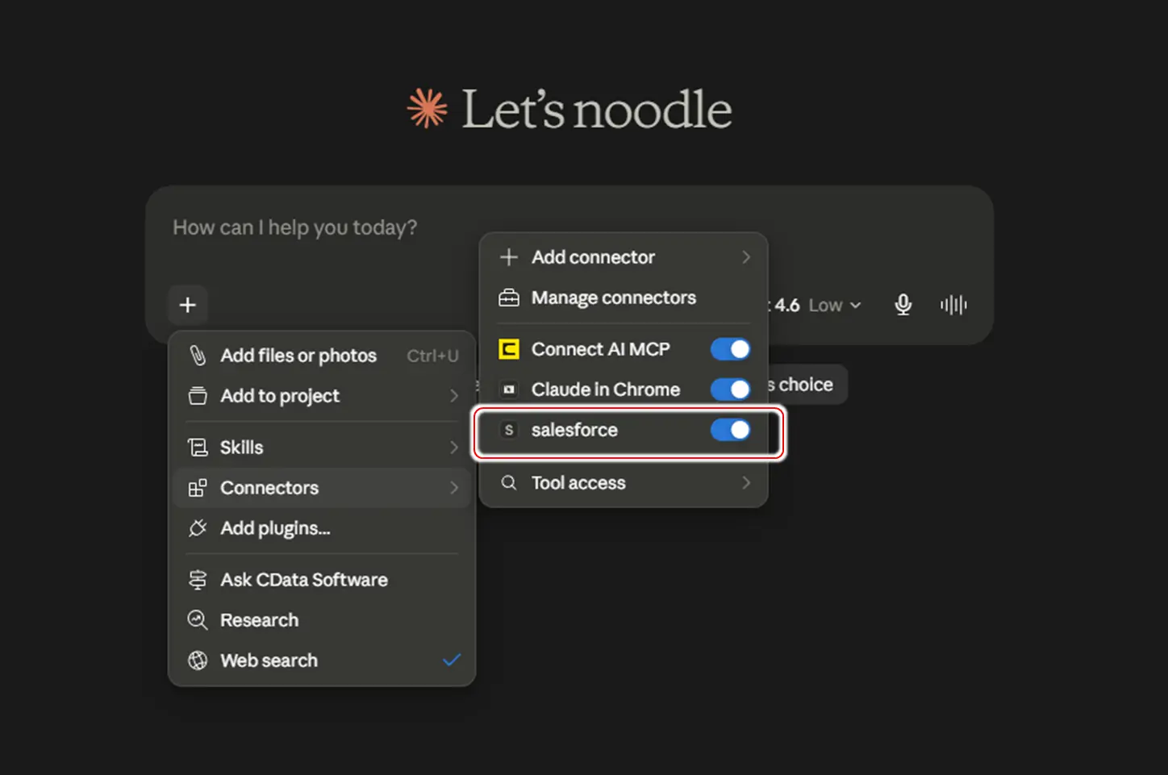Open the Skills menu entry
The width and height of the screenshot is (1168, 775).
coord(322,448)
